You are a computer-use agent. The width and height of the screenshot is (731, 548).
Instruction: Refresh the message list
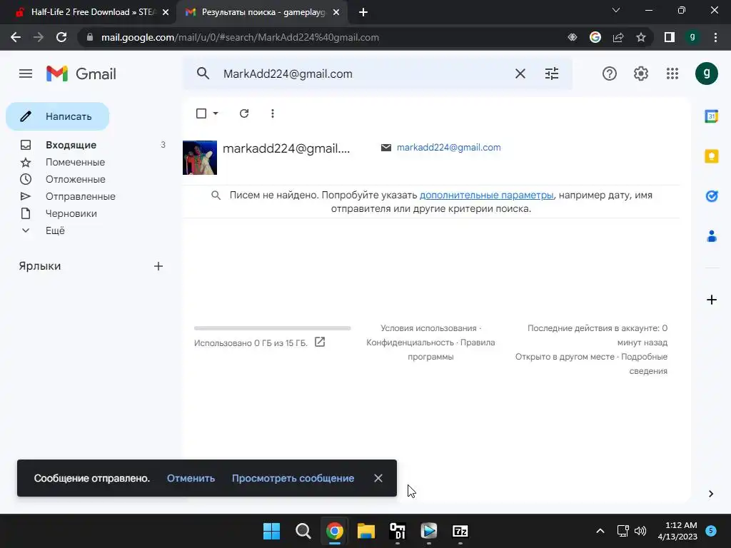coord(244,113)
